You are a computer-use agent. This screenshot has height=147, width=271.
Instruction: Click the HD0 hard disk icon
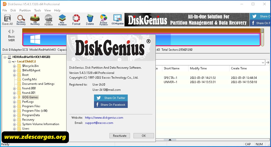9,57
